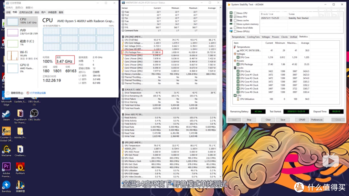The height and width of the screenshot is (196, 349).
Task: Enable the Stress CPU checkbox
Action: click(x=235, y=13)
